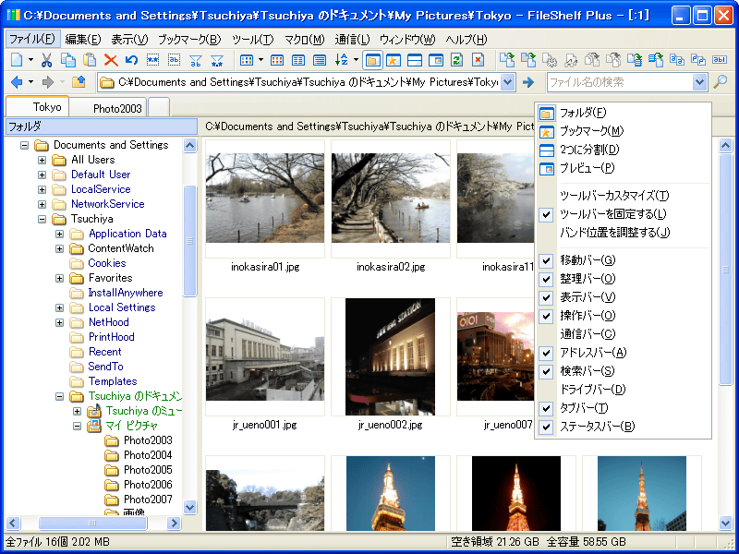
Task: Open the Back history dropdown arrow
Action: pyautogui.click(x=30, y=82)
